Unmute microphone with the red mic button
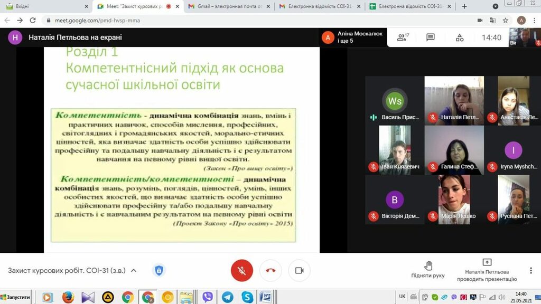The height and width of the screenshot is (304, 541). click(242, 270)
